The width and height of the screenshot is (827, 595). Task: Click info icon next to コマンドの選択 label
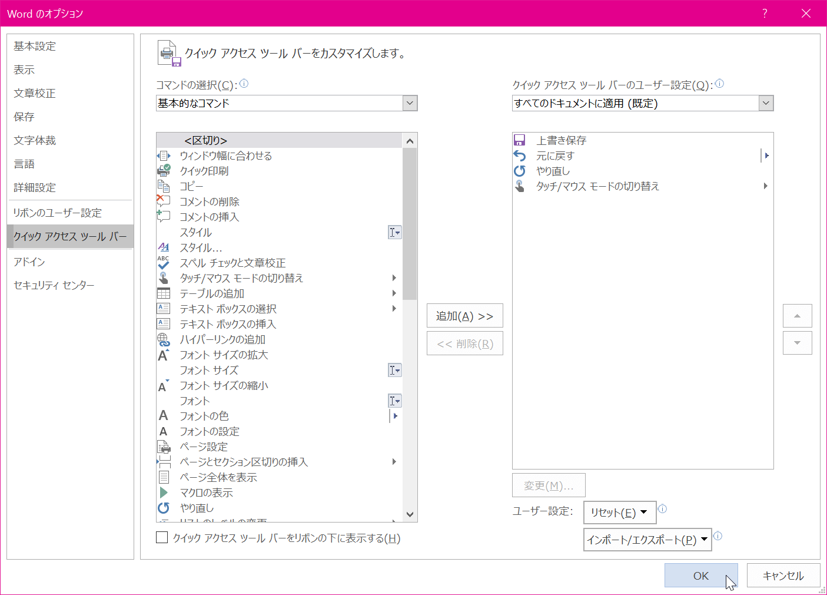click(x=244, y=84)
